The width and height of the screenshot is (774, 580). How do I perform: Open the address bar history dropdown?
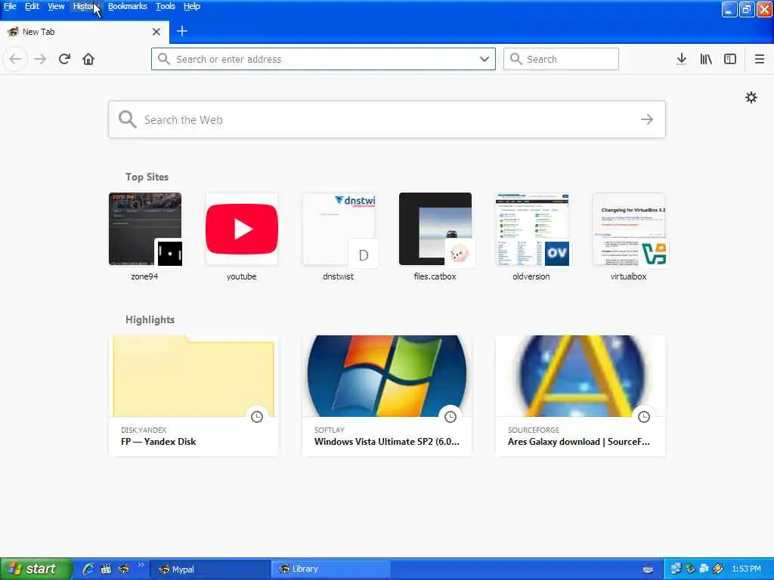pos(485,59)
